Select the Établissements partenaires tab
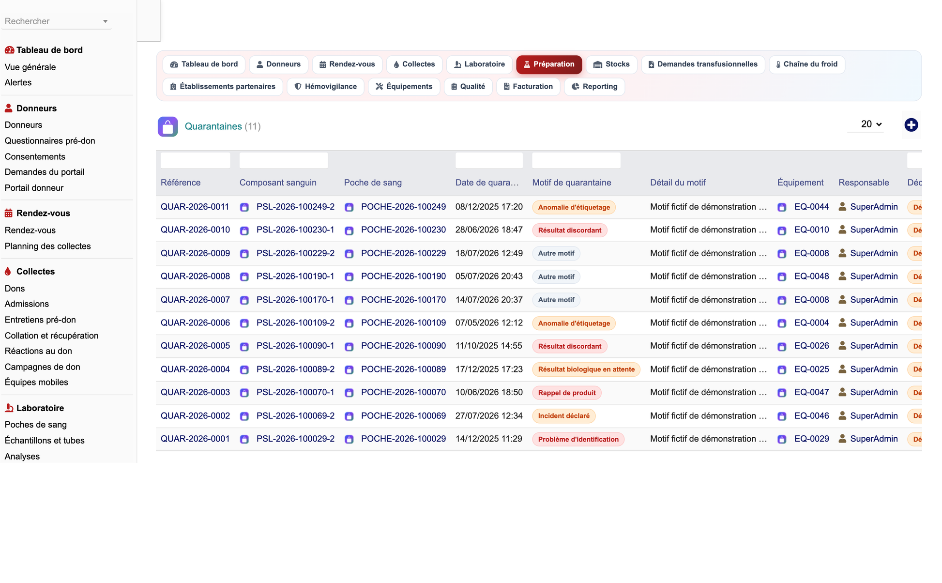This screenshot has height=583, width=942. point(223,87)
